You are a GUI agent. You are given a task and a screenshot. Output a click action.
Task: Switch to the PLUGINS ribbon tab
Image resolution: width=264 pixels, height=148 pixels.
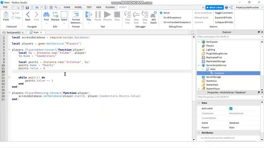[110, 7]
